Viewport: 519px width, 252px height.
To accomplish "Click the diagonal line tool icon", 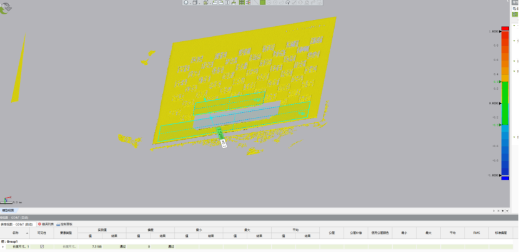I will pos(256,2).
